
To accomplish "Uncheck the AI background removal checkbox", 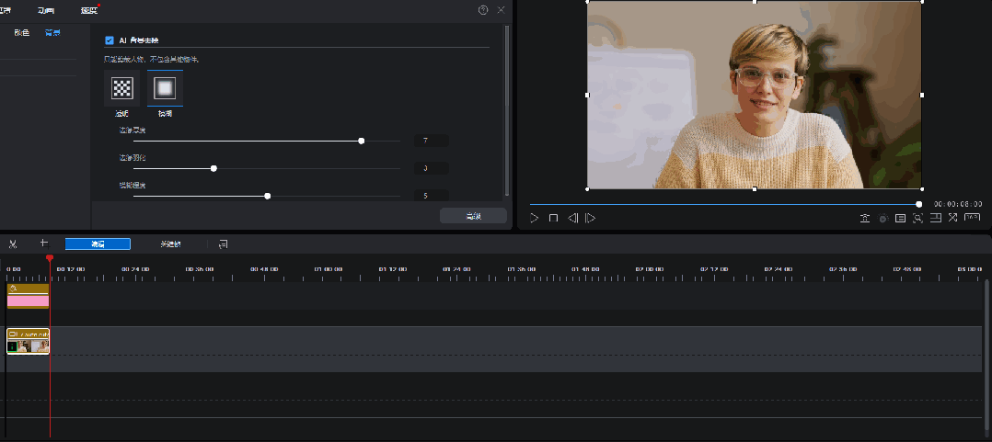I will (110, 40).
